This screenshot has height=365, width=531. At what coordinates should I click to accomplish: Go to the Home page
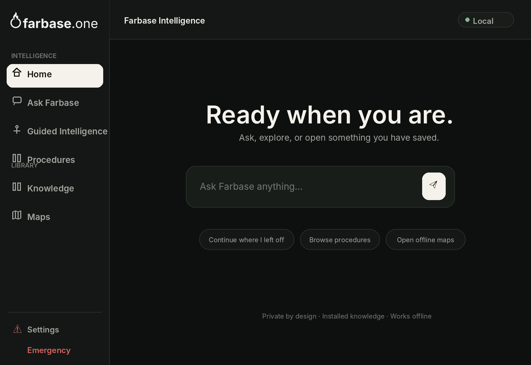(x=55, y=76)
